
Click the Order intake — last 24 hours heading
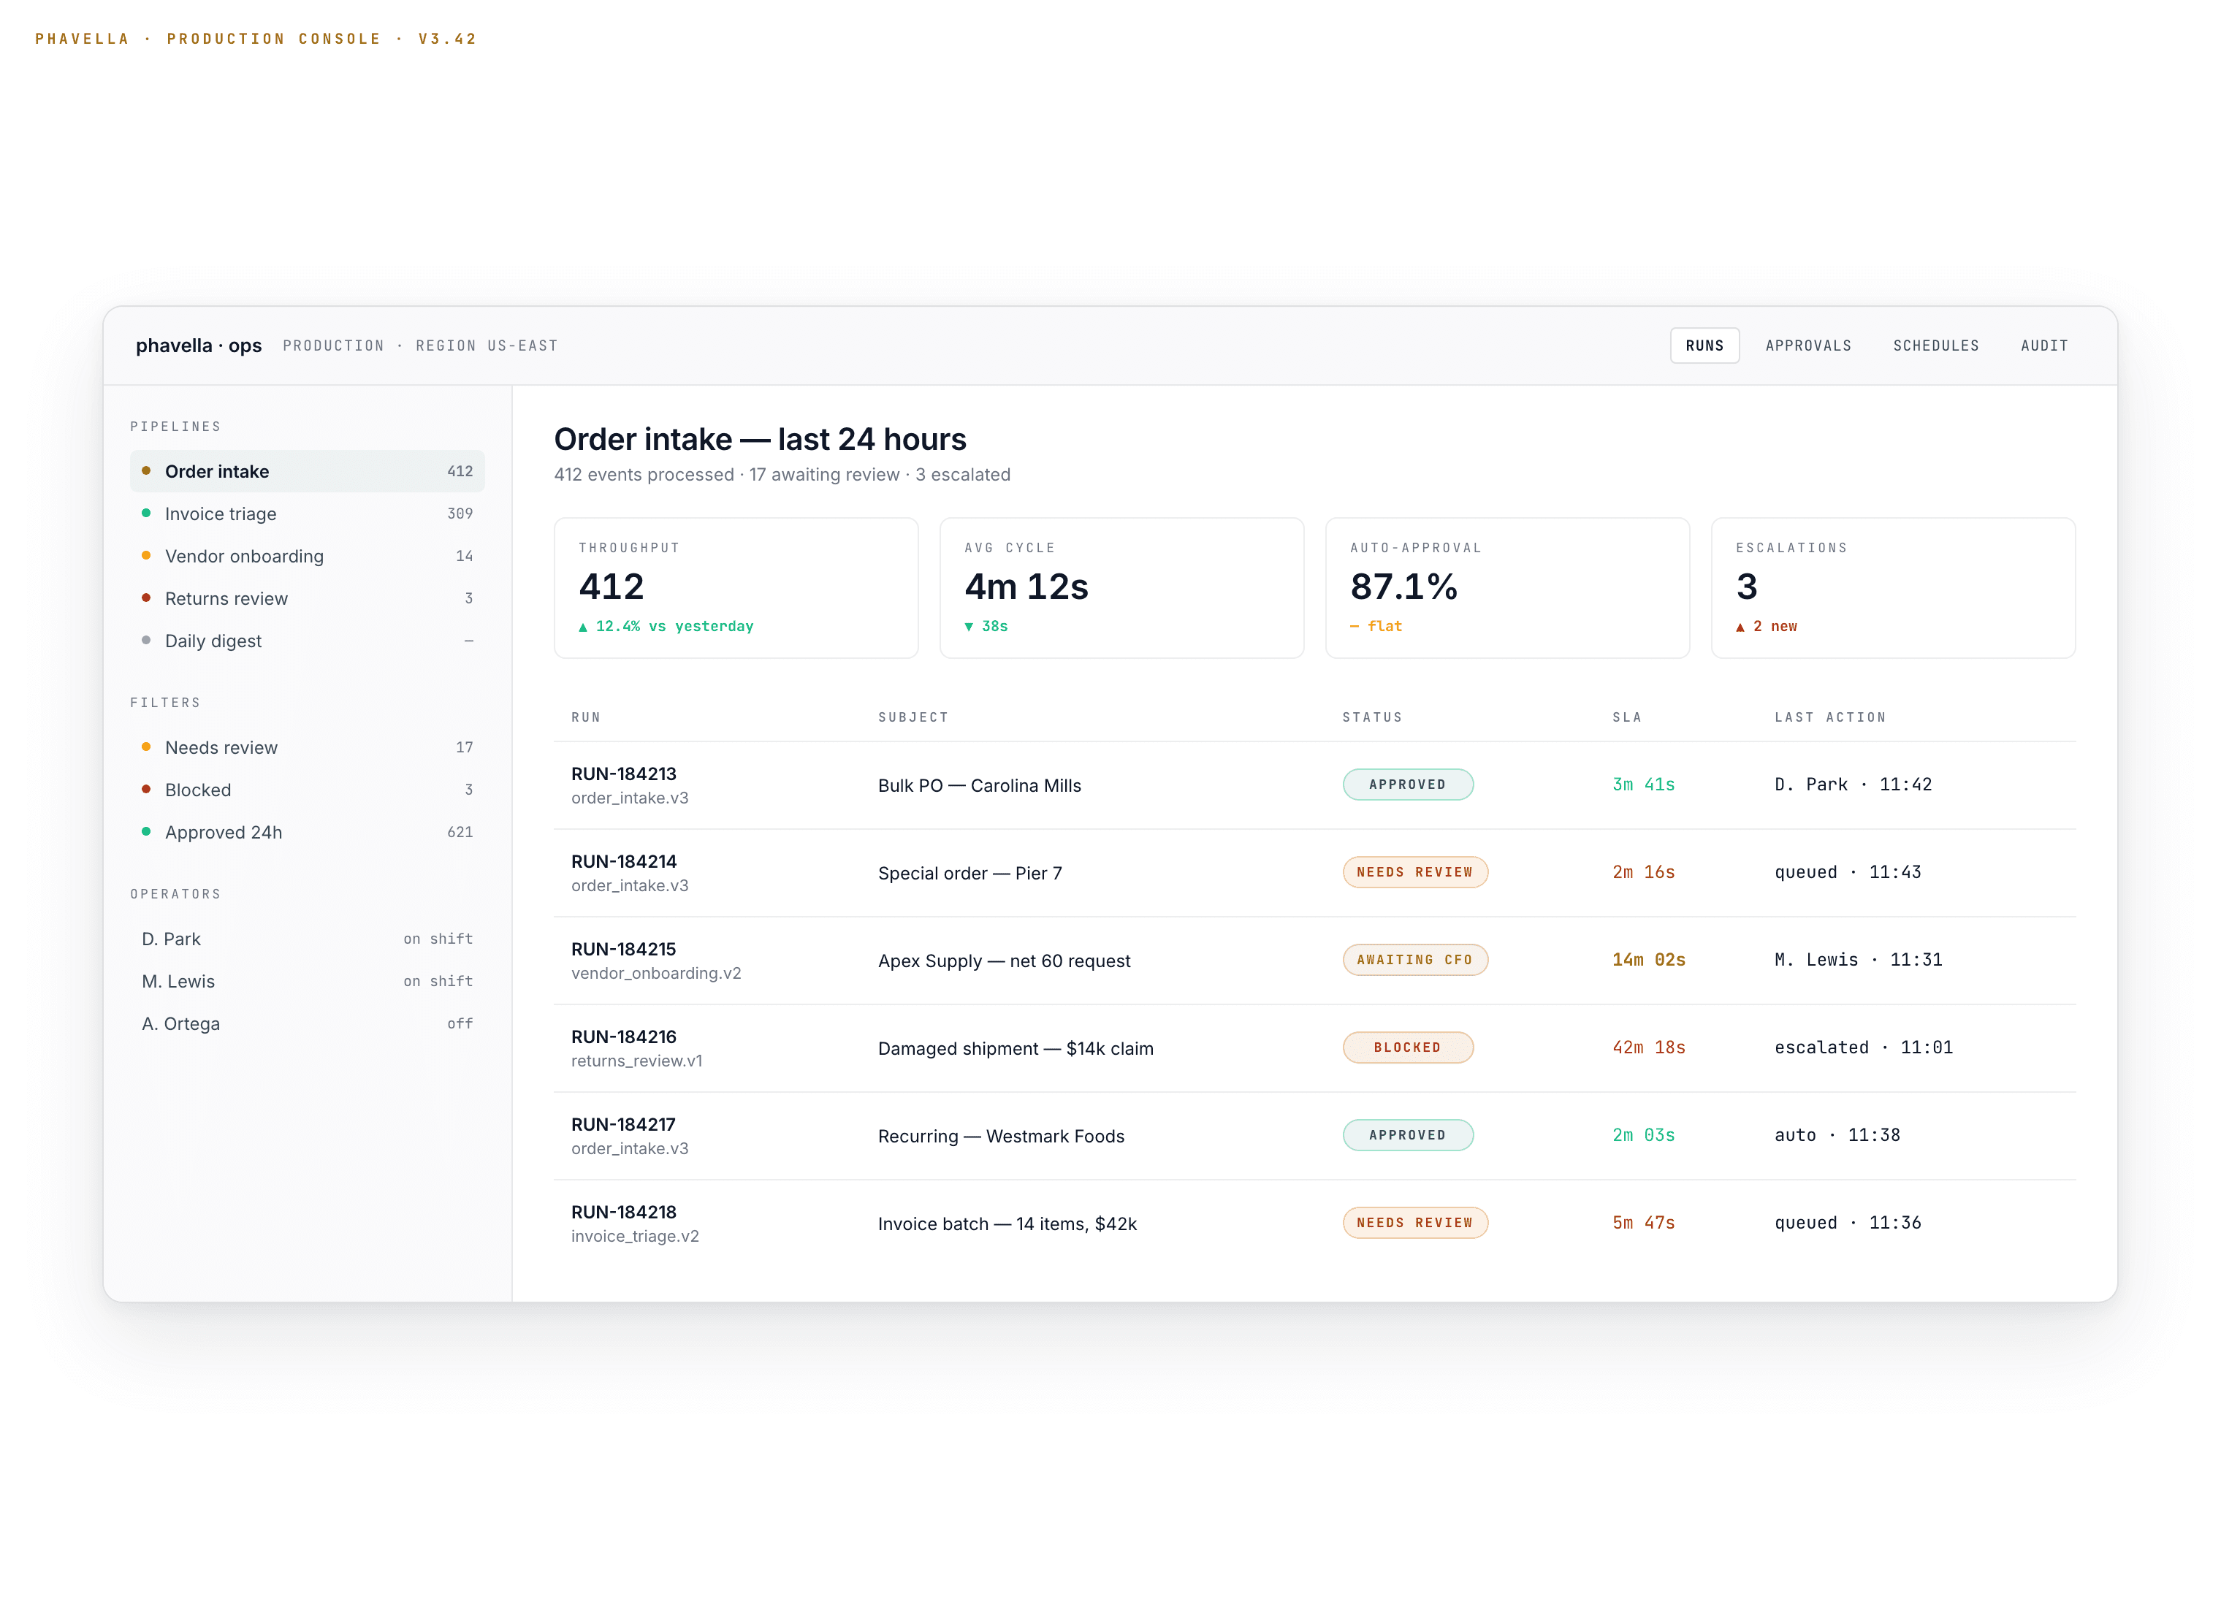click(760, 439)
